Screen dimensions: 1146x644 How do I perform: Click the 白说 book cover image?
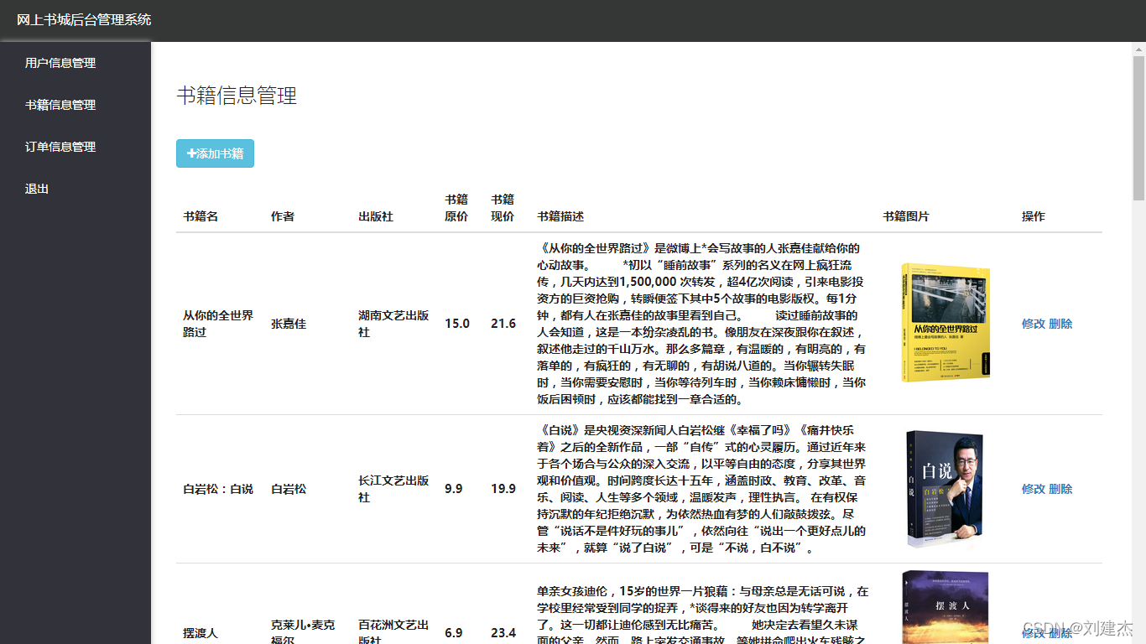(945, 489)
